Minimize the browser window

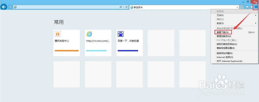[243, 2]
